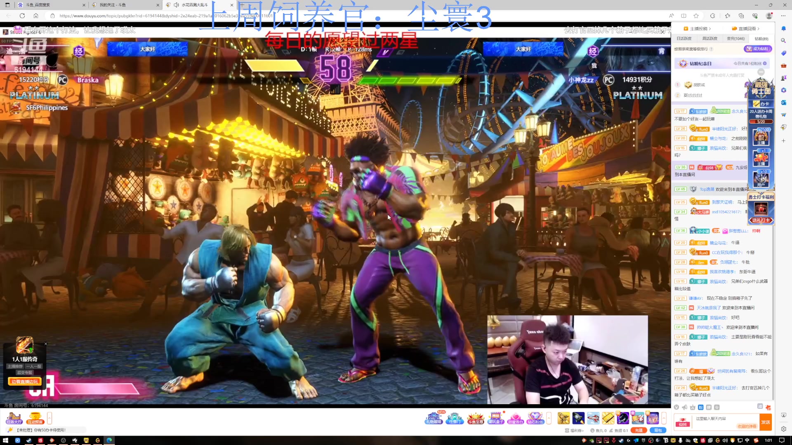Open the Edge sidebar games chess icon
This screenshot has width=792, height=445.
783,78
